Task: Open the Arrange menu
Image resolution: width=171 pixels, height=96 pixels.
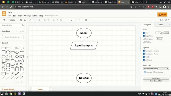Action: click(27, 16)
